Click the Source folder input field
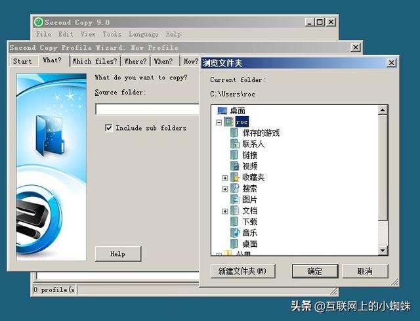The height and width of the screenshot is (321, 420). click(147, 110)
